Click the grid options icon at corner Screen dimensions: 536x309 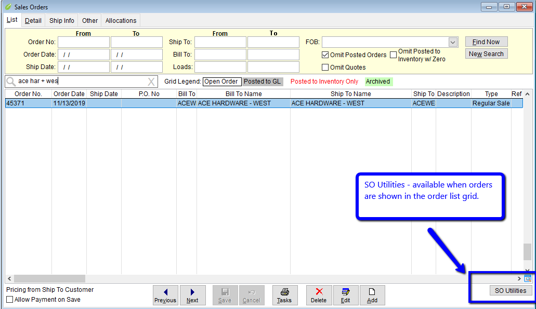[x=528, y=279]
